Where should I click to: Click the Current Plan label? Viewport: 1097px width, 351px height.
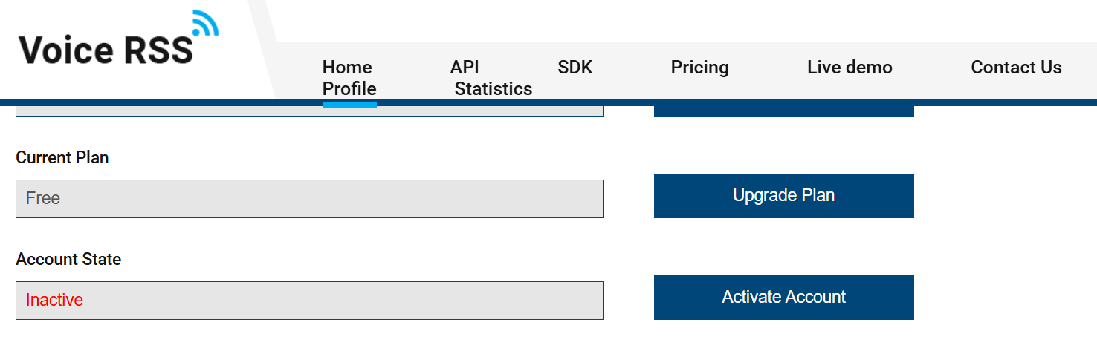point(62,158)
